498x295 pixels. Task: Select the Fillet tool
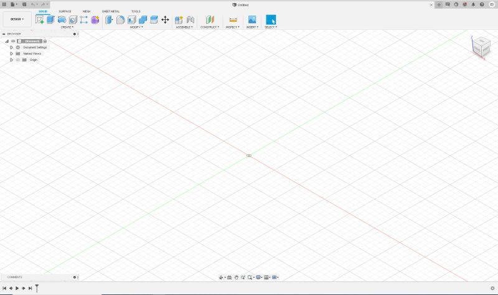click(x=120, y=20)
